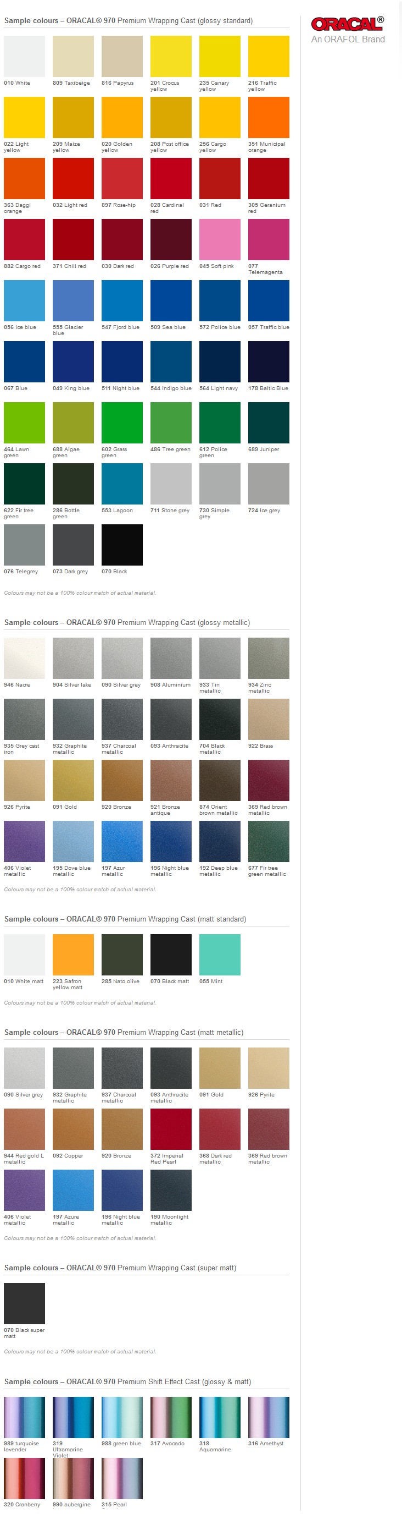Select the 946 Nacre metallic swatch
Viewport: 402px width, 1519px height.
point(24,659)
